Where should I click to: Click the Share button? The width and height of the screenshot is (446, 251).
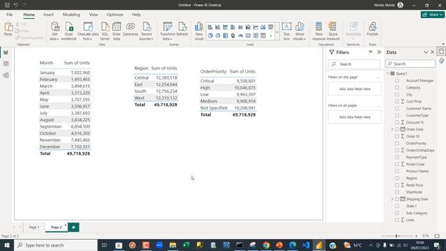432,15
